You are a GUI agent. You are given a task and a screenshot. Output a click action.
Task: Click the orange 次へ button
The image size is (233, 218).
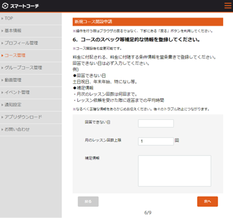click(207, 201)
